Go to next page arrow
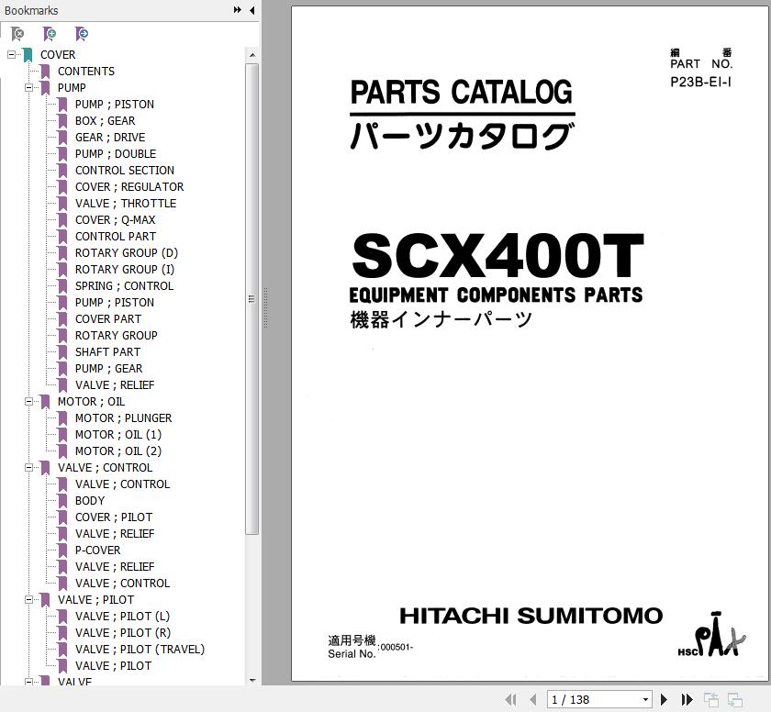 (664, 699)
